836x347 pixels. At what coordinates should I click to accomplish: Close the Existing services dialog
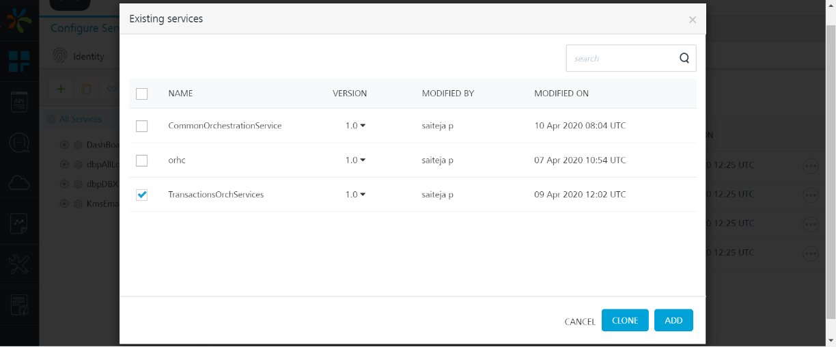pos(693,20)
